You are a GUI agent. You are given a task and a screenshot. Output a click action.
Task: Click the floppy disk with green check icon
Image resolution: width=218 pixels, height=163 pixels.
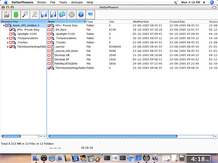pyautogui.click(x=53, y=15)
